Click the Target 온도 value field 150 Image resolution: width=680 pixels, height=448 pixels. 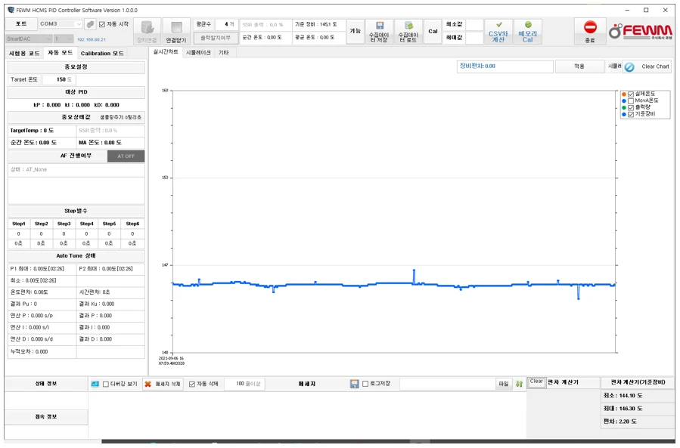[59, 80]
